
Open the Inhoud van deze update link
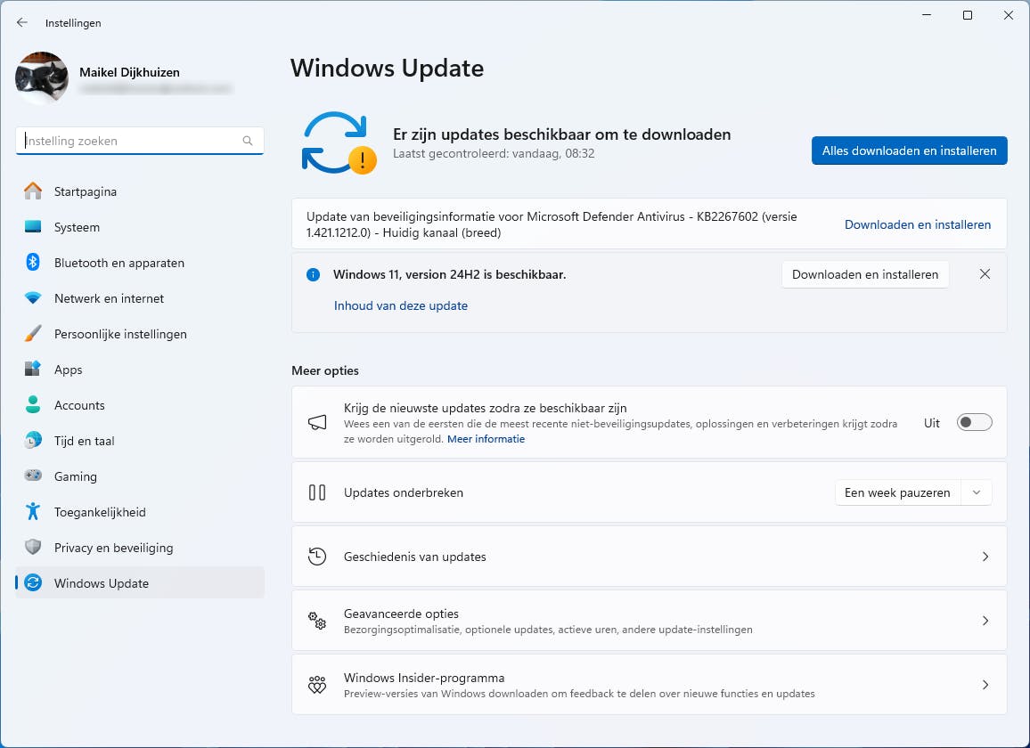point(400,305)
